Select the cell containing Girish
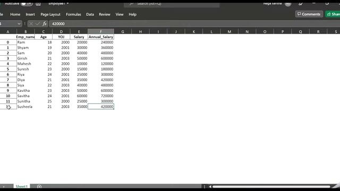Screen dimensions: 340x191 [25, 58]
